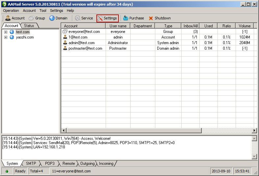
Task: Click the green status indicator in status bar
Action: click(7, 171)
